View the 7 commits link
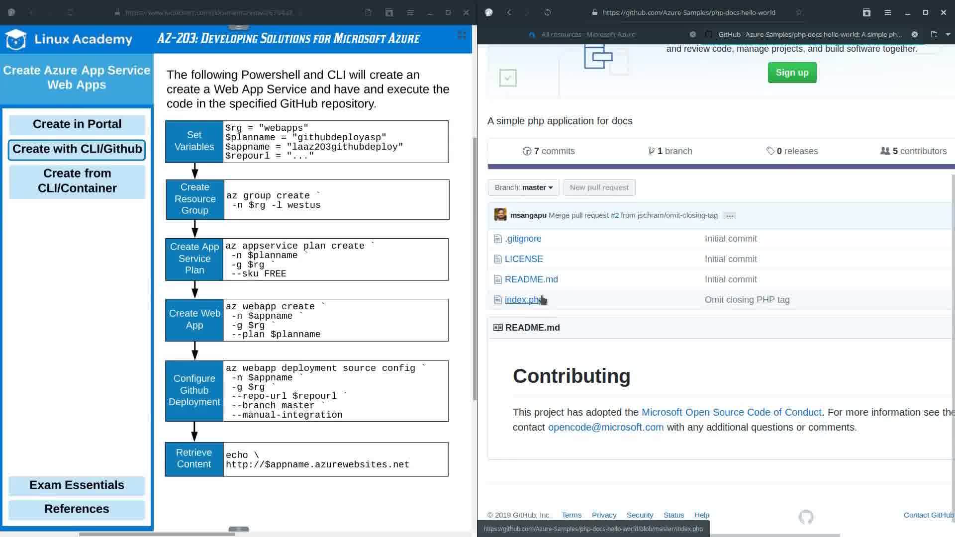Image resolution: width=955 pixels, height=537 pixels. pyautogui.click(x=549, y=151)
